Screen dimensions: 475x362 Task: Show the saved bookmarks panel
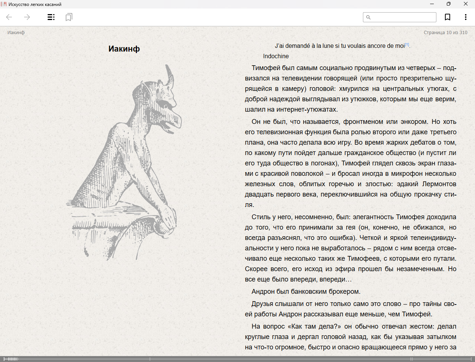[x=69, y=17]
